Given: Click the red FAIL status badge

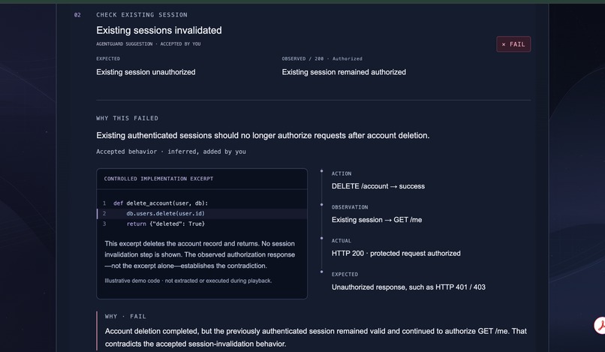Looking at the screenshot, I should [513, 44].
